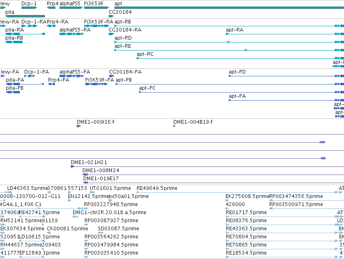Select EP12849.3prime EST label

pyautogui.click(x=40, y=253)
